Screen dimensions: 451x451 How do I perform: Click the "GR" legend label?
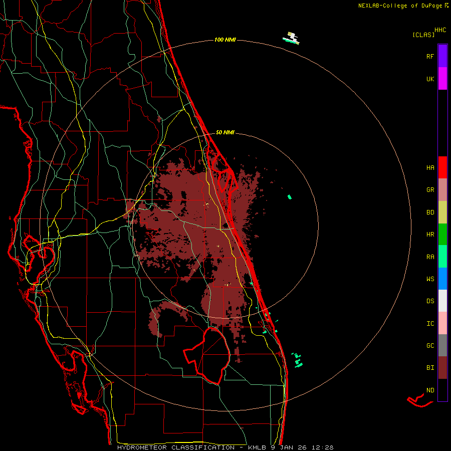(x=430, y=190)
